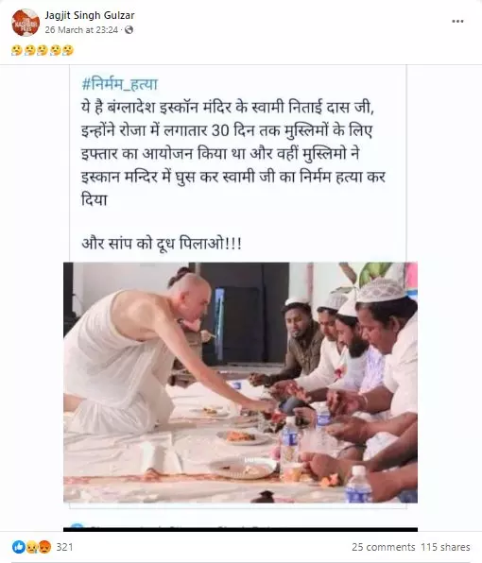Click the first thinking emoji in post
Screen dimensions: 482x563
click(17, 50)
